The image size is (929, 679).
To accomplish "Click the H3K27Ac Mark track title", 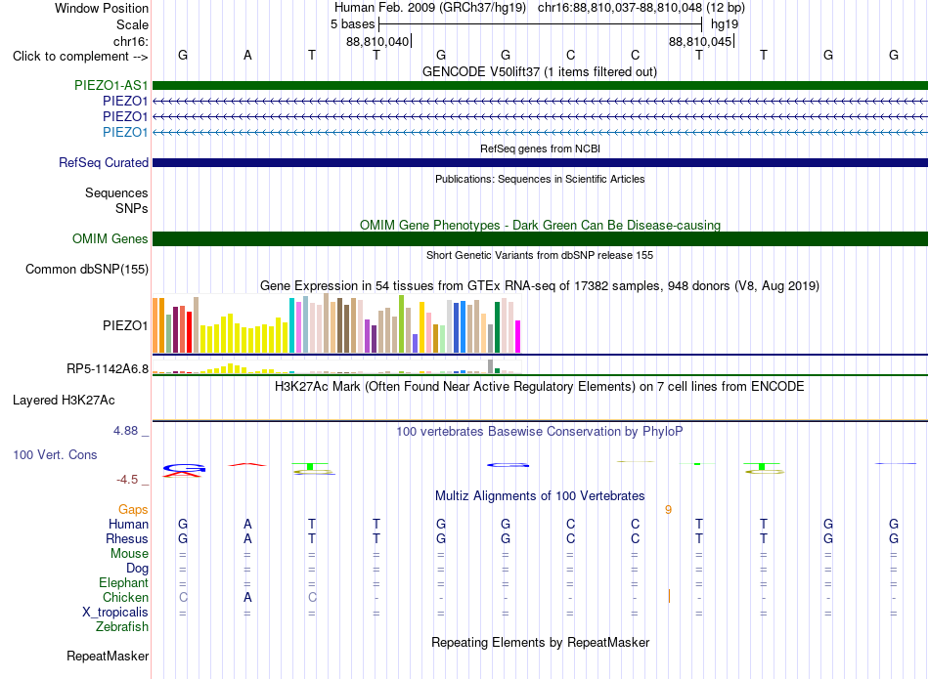I will click(x=540, y=387).
